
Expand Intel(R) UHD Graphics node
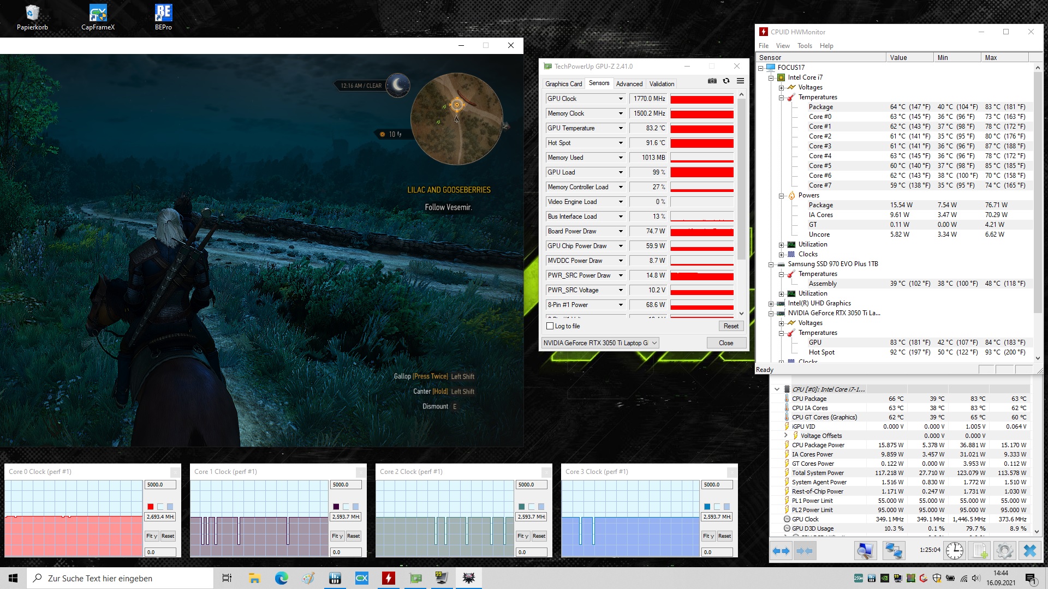pyautogui.click(x=771, y=304)
